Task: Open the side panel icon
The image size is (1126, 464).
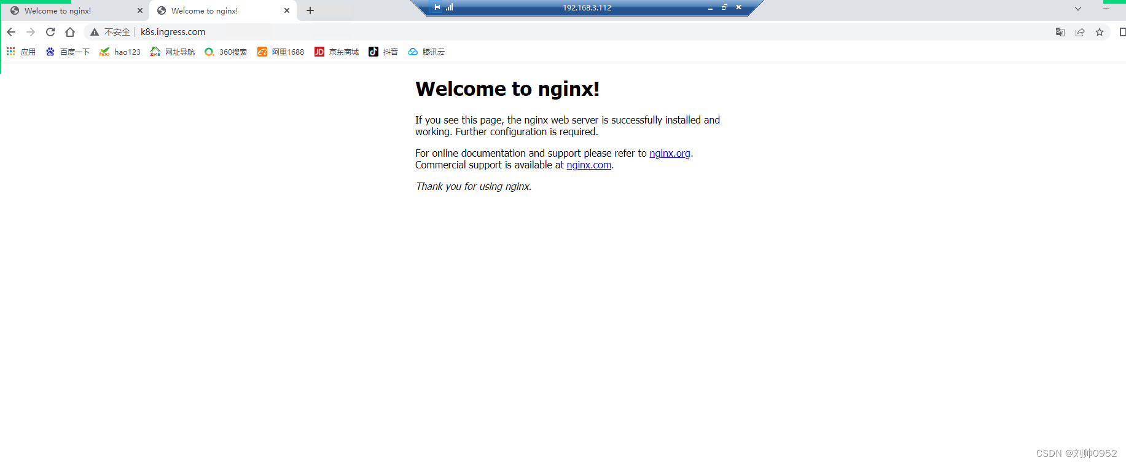Action: point(1122,32)
